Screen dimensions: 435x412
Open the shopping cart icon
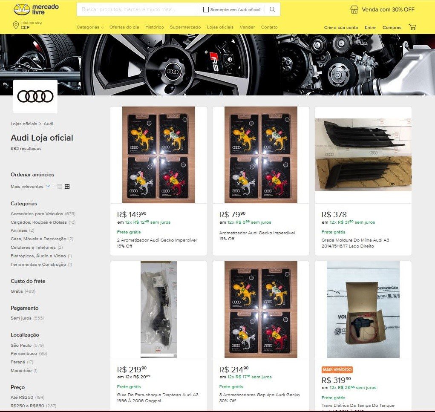(x=412, y=27)
